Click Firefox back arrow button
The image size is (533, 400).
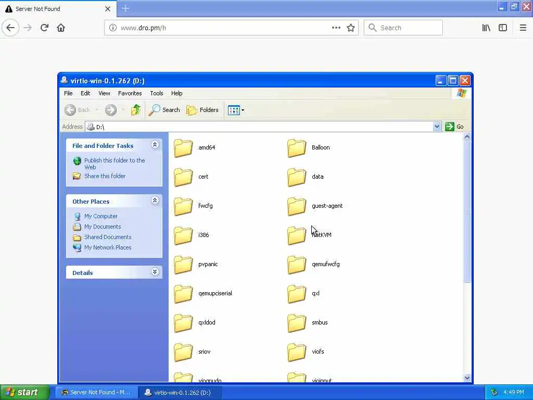tap(10, 28)
